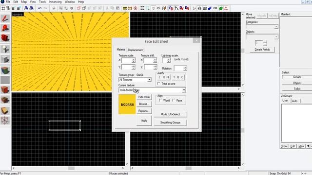
Task: Select the Camera tool
Action: coord(5,38)
